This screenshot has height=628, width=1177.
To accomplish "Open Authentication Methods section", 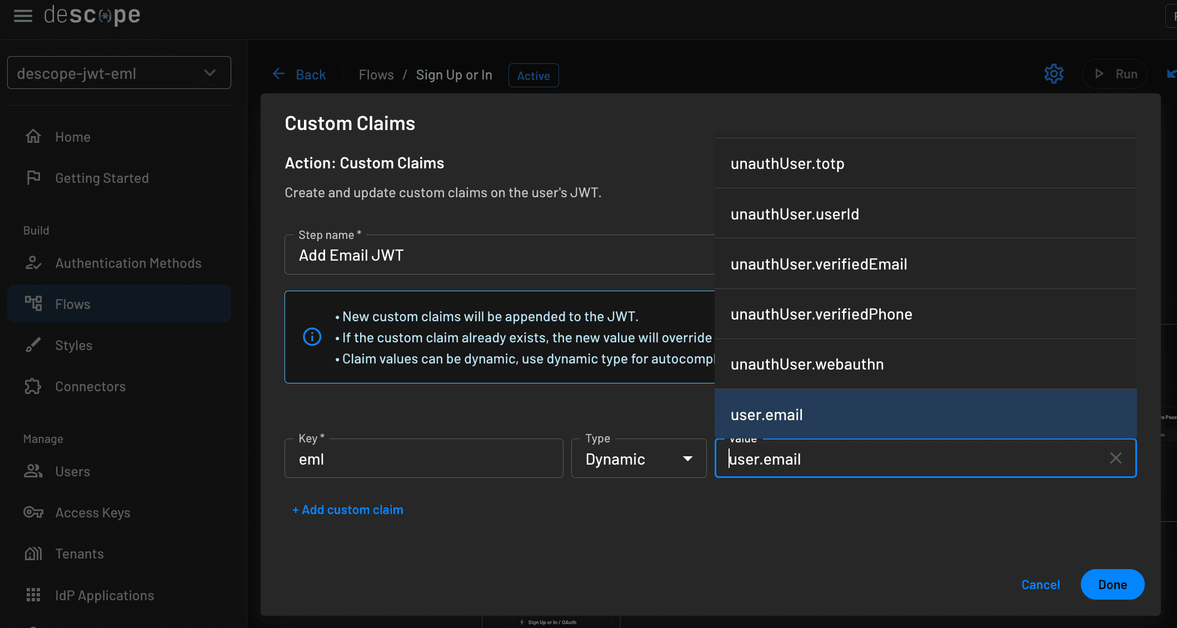I will (128, 263).
